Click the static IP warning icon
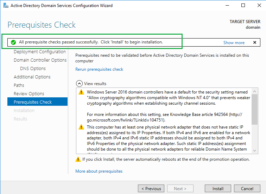The height and width of the screenshot is (194, 266). [81, 127]
